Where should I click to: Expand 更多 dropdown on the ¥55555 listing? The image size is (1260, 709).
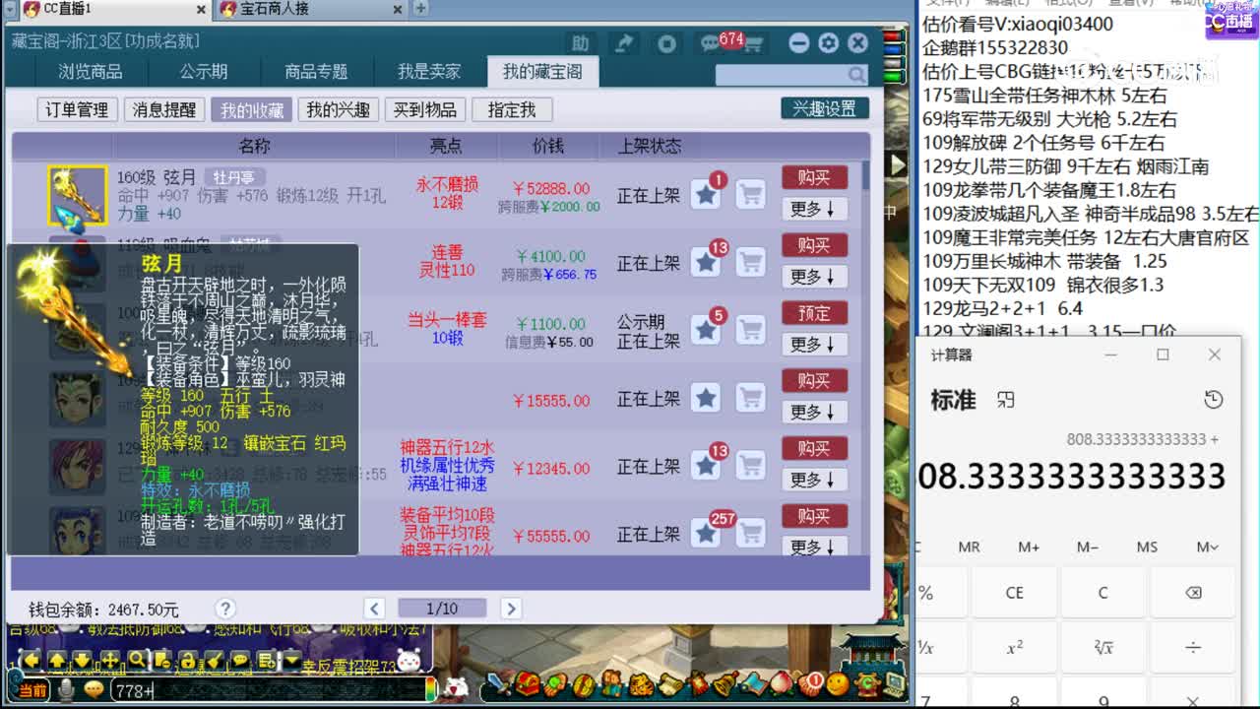click(x=815, y=548)
